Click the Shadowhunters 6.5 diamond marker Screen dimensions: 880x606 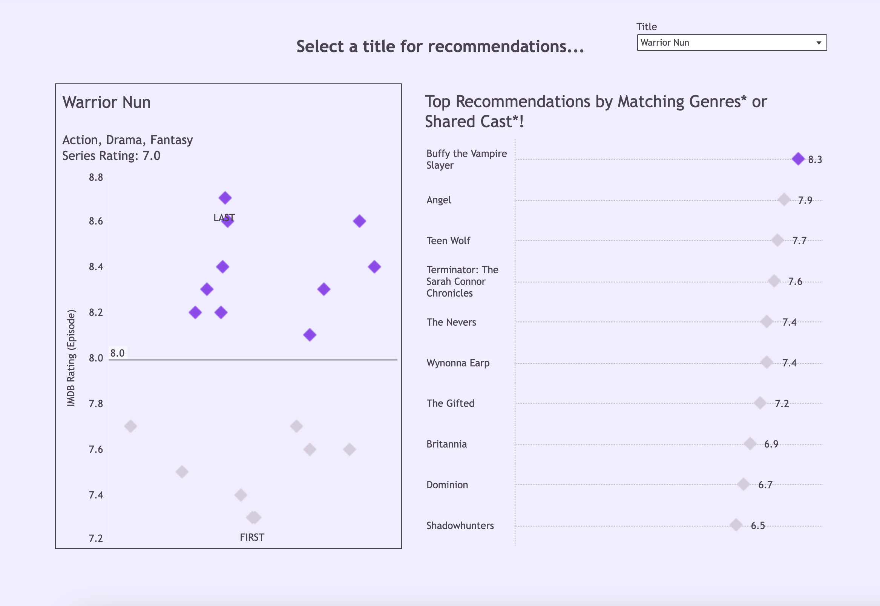point(736,525)
